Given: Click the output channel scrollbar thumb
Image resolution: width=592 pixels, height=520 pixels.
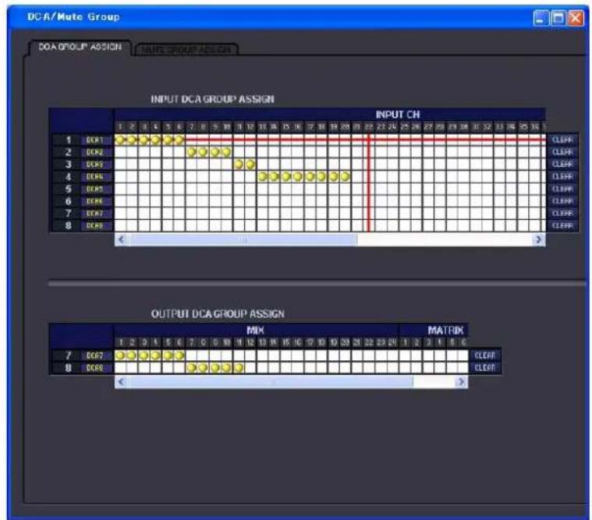Looking at the screenshot, I should (x=271, y=382).
